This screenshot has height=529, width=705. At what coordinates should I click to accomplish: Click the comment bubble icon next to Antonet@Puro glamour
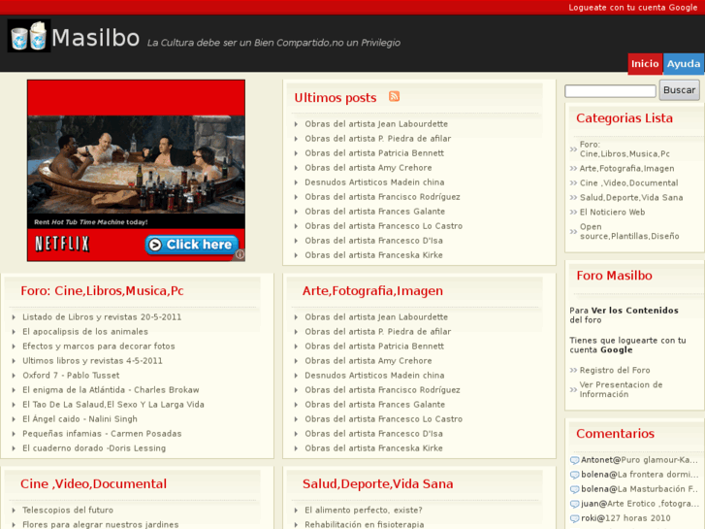[x=575, y=460]
